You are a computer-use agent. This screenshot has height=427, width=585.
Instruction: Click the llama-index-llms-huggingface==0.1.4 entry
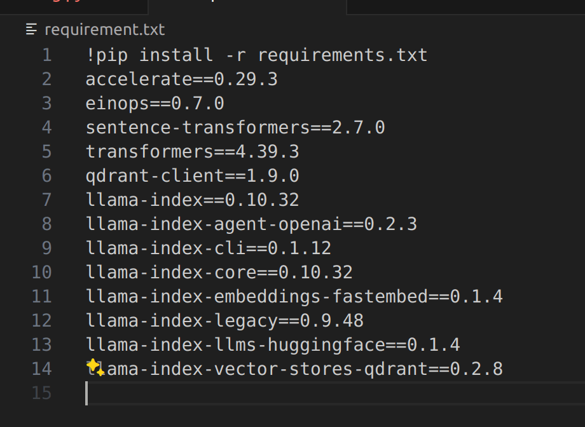[273, 345]
